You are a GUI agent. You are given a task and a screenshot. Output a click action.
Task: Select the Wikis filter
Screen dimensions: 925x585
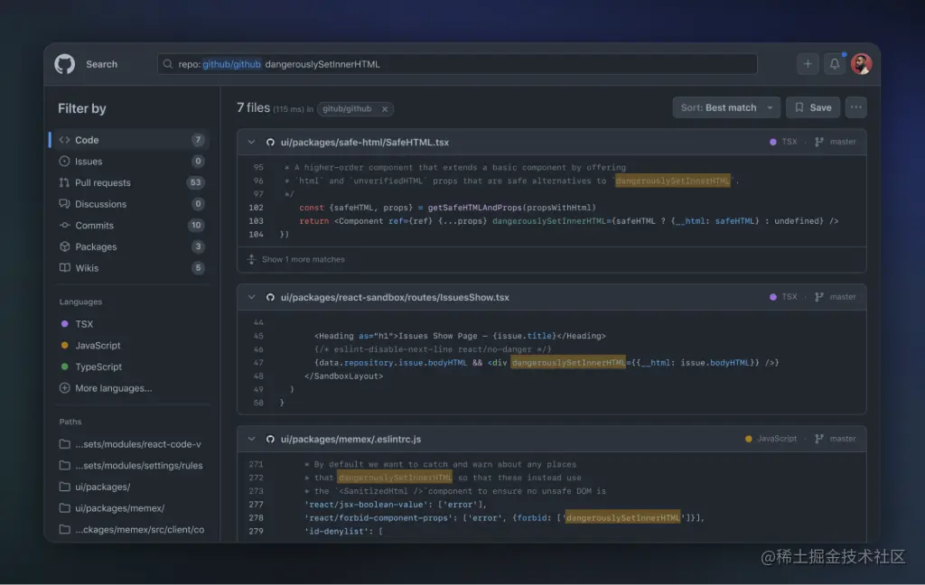pyautogui.click(x=129, y=268)
